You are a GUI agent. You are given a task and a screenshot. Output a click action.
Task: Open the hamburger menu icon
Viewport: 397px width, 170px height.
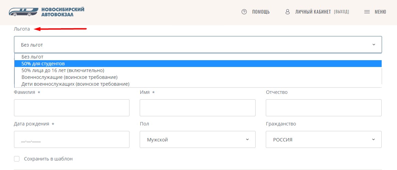(367, 12)
